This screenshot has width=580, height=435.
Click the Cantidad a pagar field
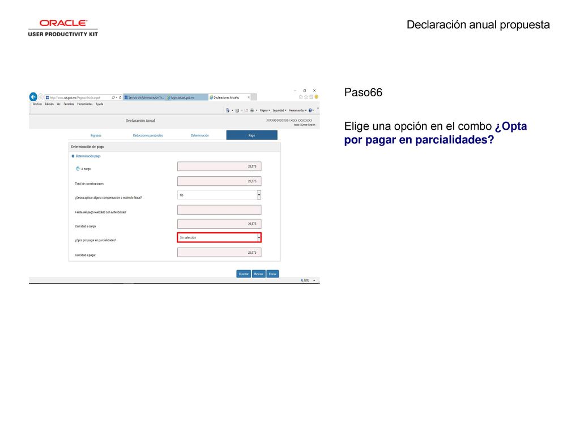pyautogui.click(x=219, y=252)
